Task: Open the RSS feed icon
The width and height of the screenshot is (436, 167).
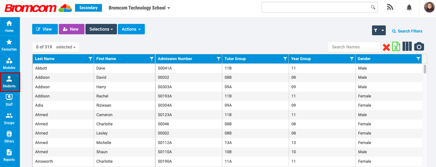Action: (390, 8)
